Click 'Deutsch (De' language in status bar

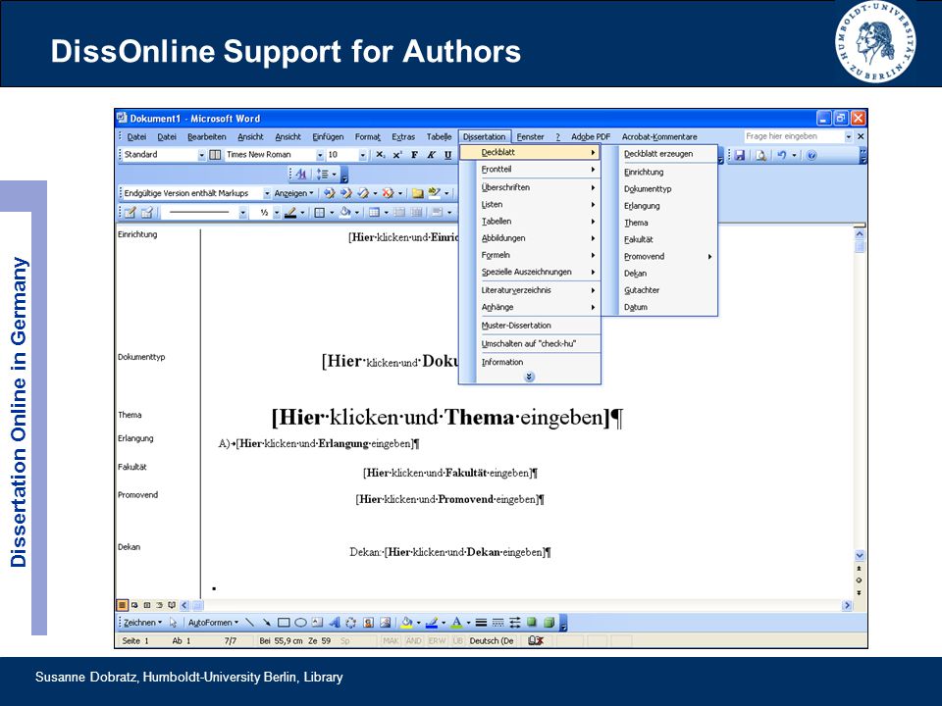point(492,640)
